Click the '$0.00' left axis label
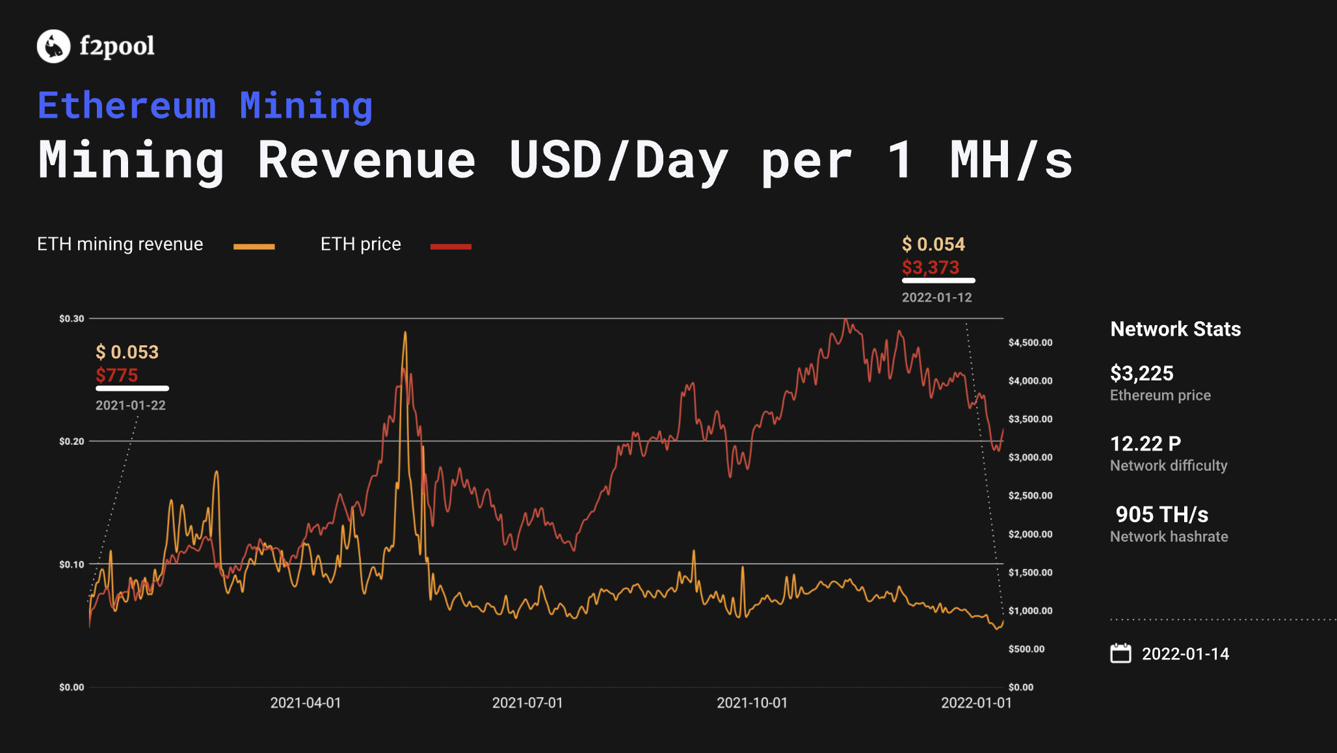This screenshot has height=753, width=1337. tap(72, 687)
